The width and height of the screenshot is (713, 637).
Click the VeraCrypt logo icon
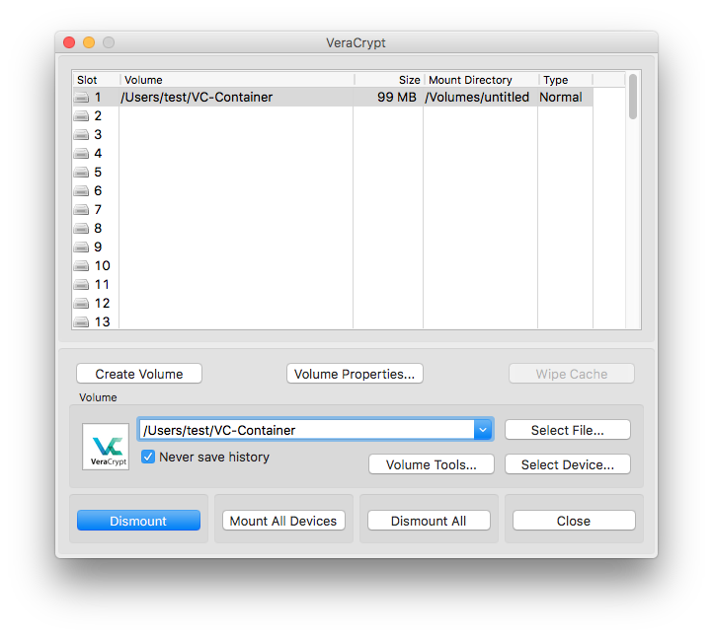[106, 447]
